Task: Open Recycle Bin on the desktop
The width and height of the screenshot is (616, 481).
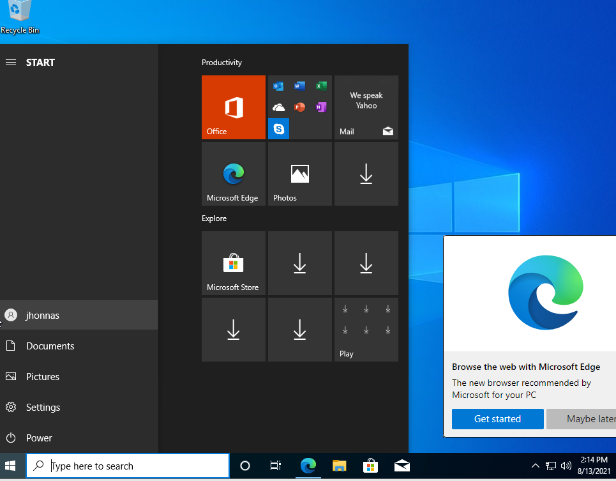Action: pyautogui.click(x=20, y=18)
